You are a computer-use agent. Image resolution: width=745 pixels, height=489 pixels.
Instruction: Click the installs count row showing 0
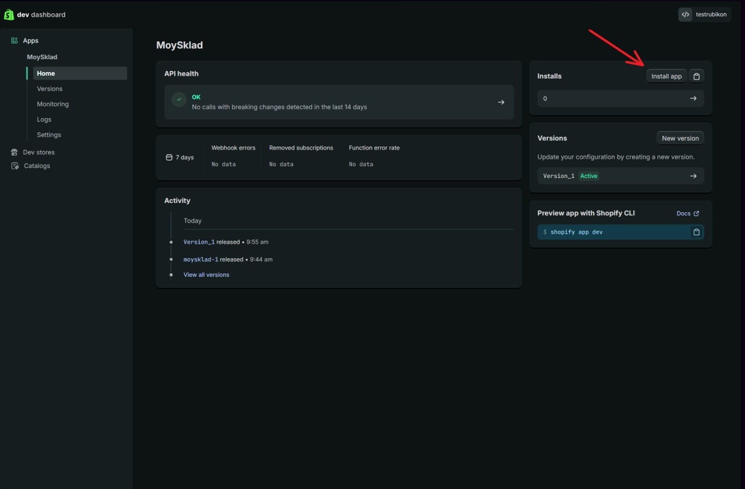pyautogui.click(x=620, y=98)
